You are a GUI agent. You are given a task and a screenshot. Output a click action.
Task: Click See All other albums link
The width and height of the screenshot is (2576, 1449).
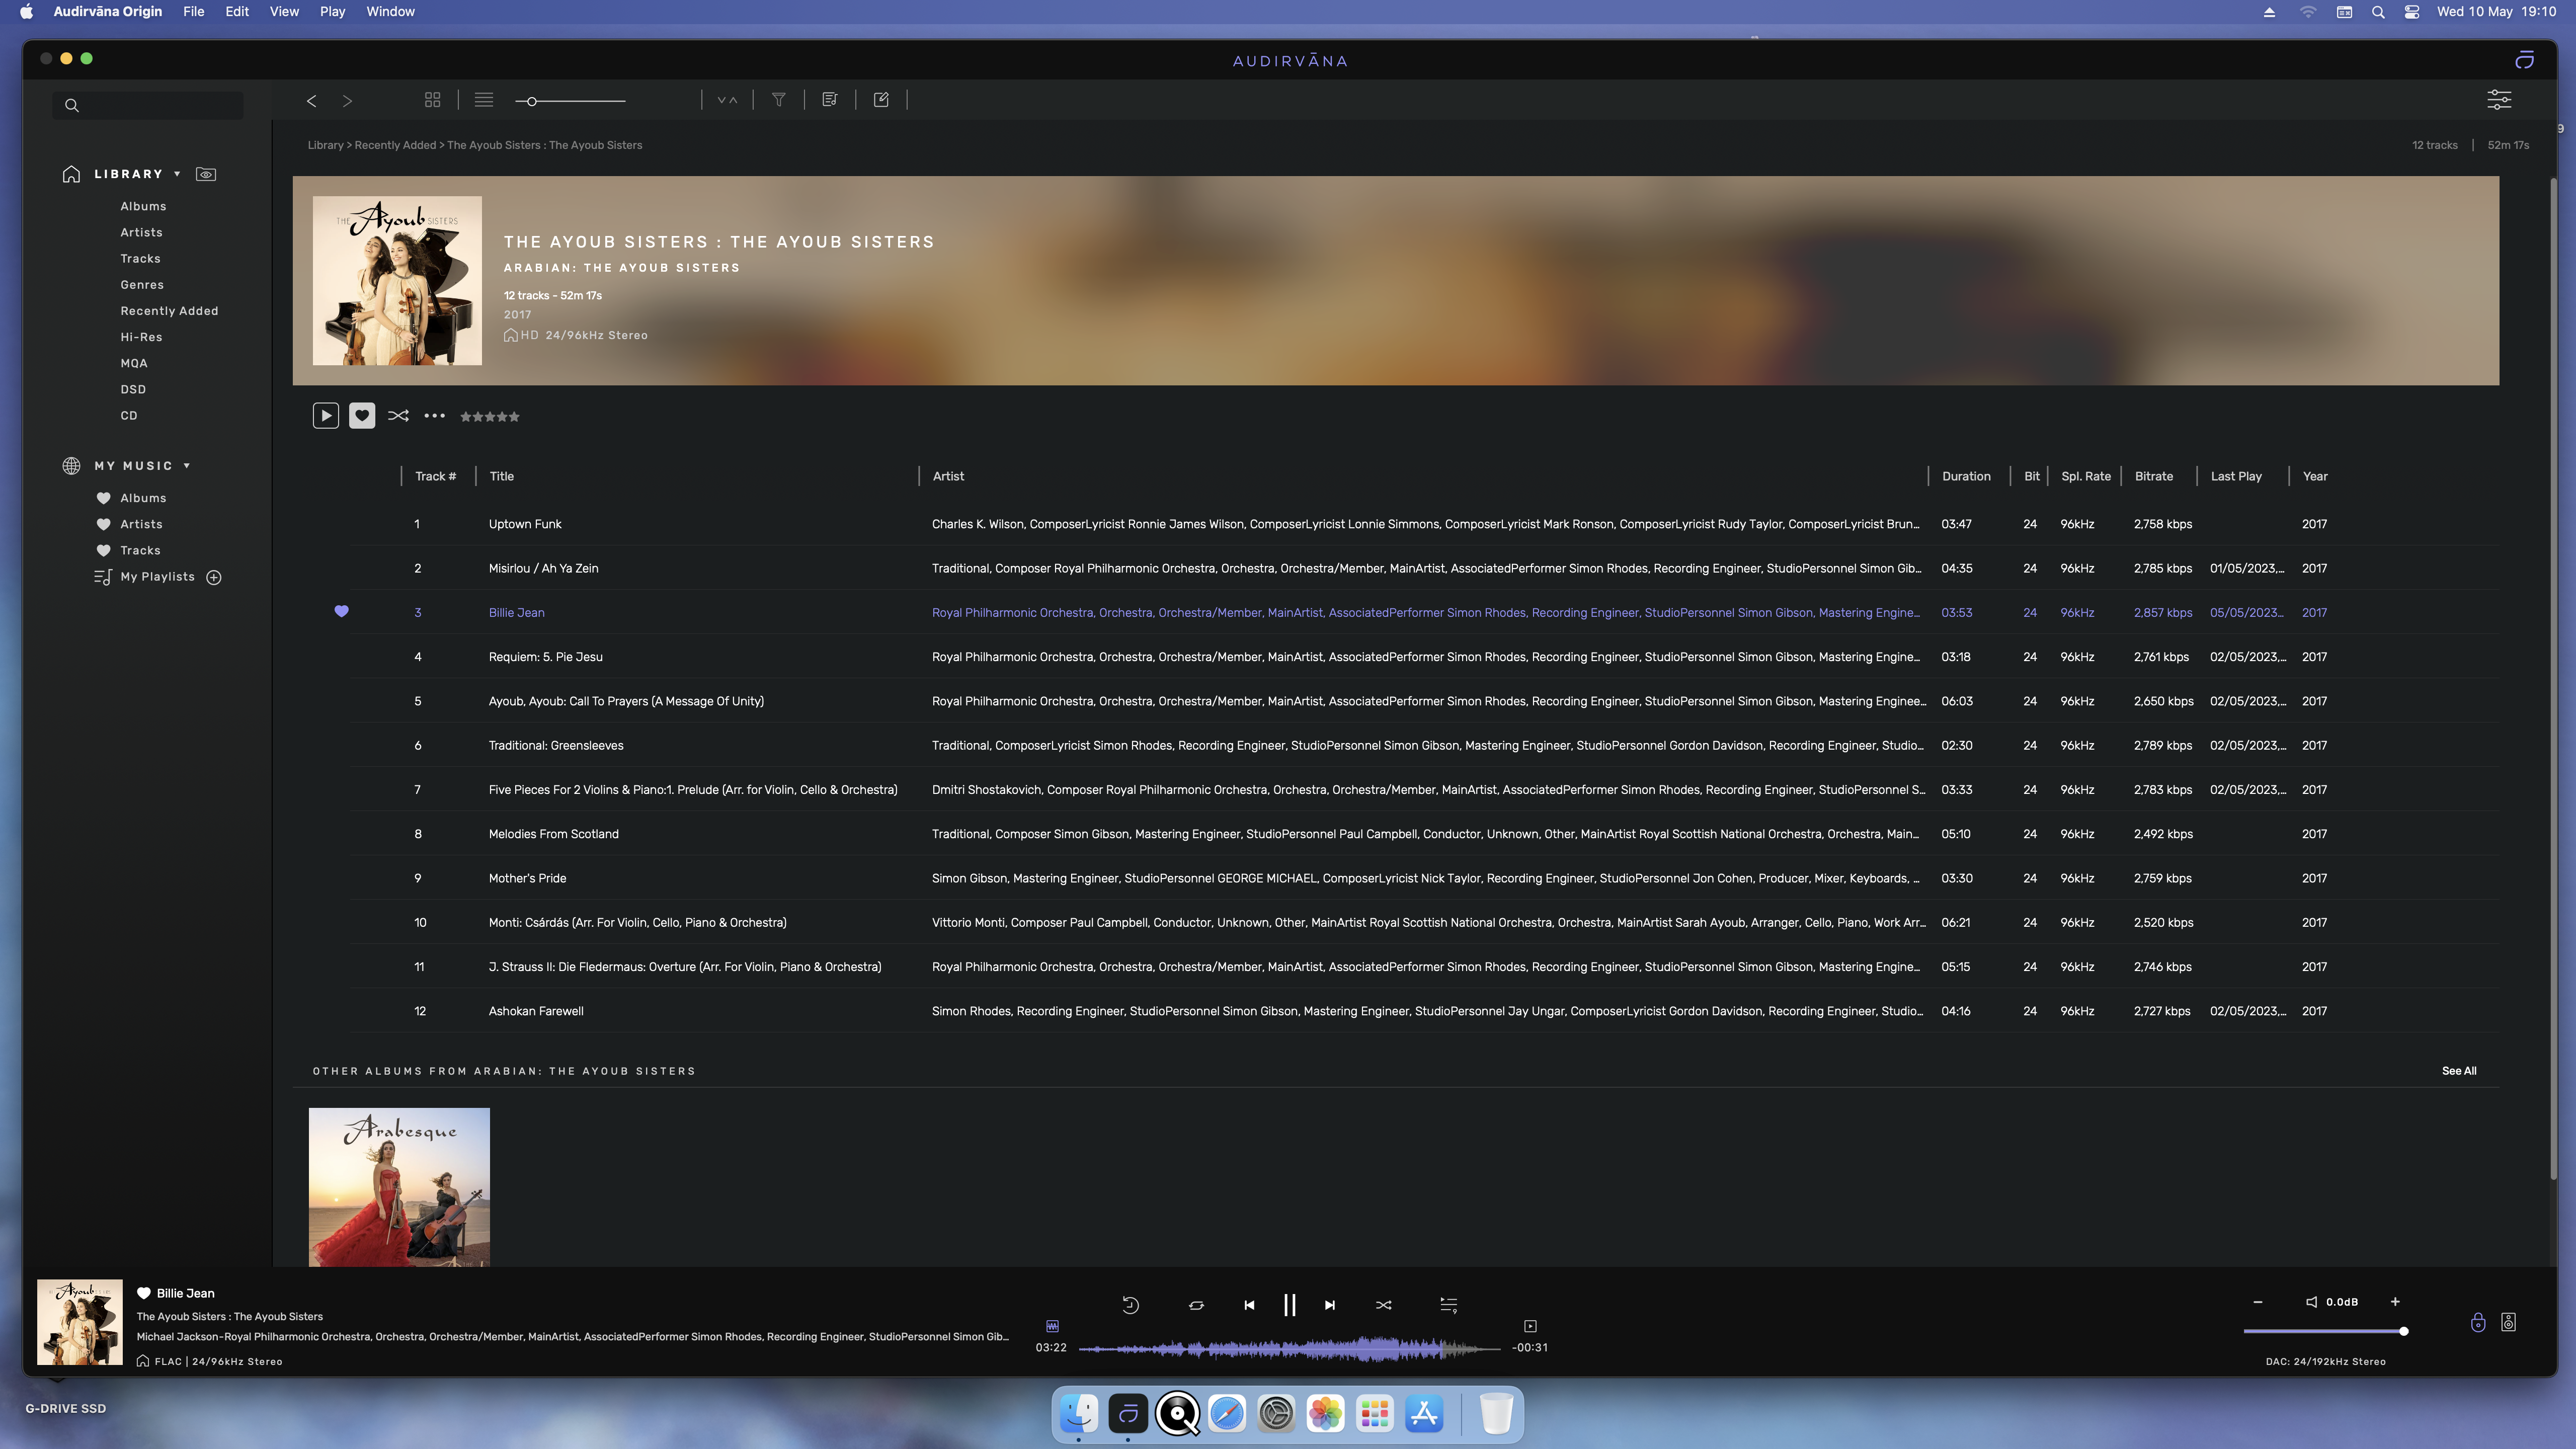point(2458,1071)
